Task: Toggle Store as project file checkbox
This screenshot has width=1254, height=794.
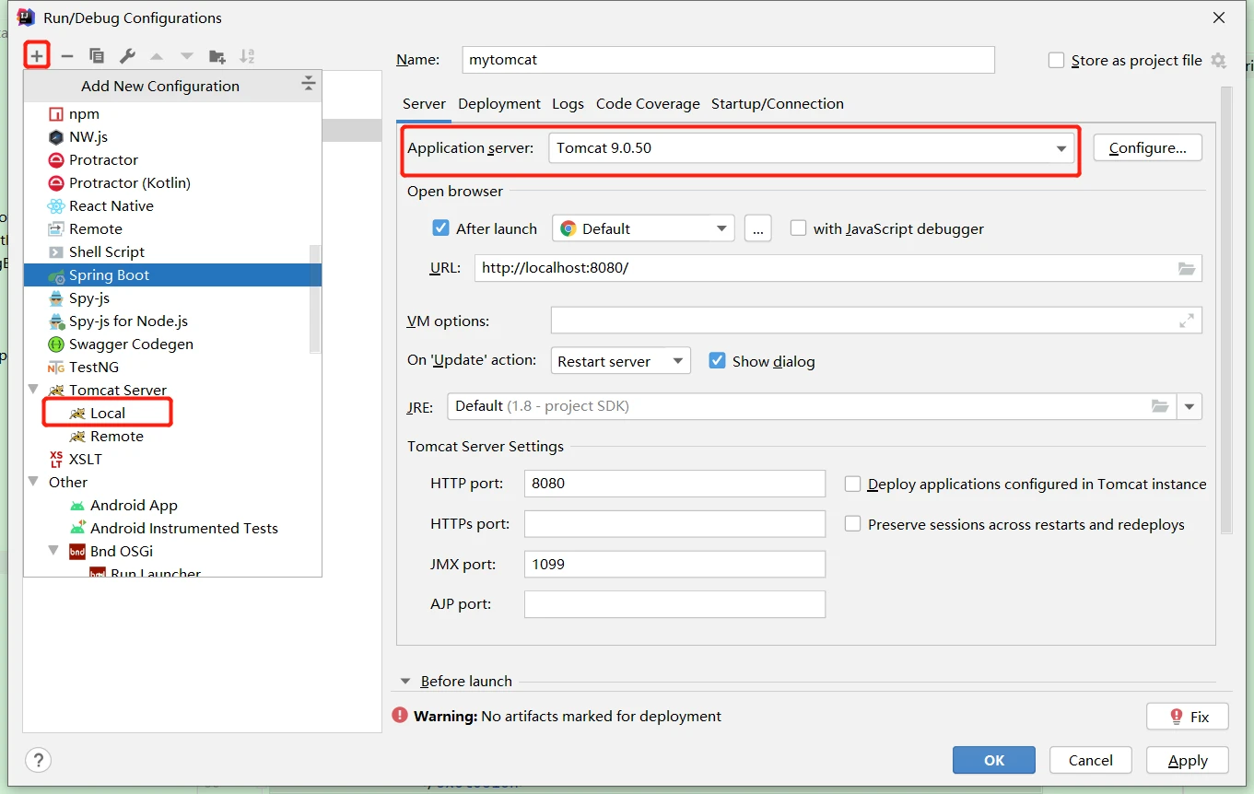Action: [1057, 60]
